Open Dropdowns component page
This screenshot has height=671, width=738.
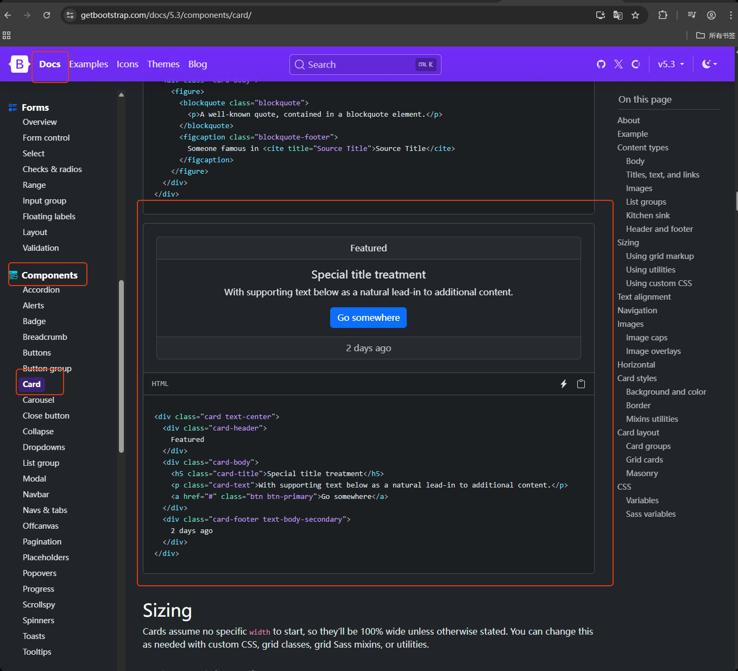44,447
